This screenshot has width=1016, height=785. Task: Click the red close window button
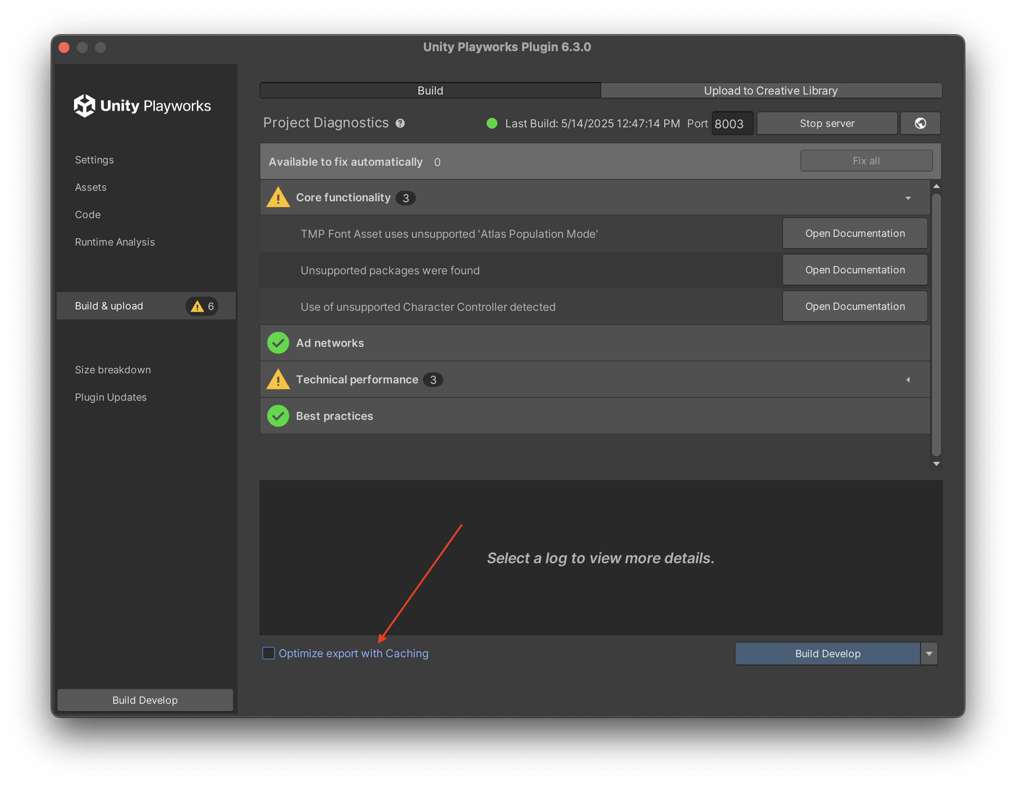(x=64, y=47)
